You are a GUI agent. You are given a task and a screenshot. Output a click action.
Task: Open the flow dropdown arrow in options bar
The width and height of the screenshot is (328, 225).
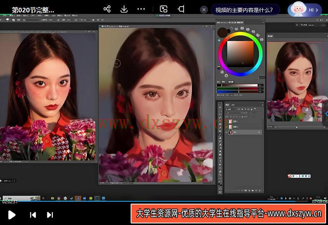click(72, 20)
